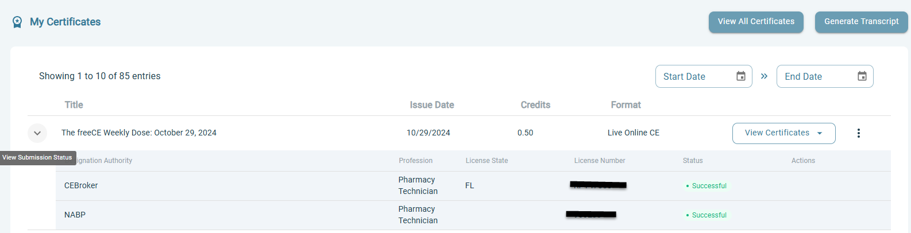
Task: Click View All Certificates button
Action: (756, 22)
